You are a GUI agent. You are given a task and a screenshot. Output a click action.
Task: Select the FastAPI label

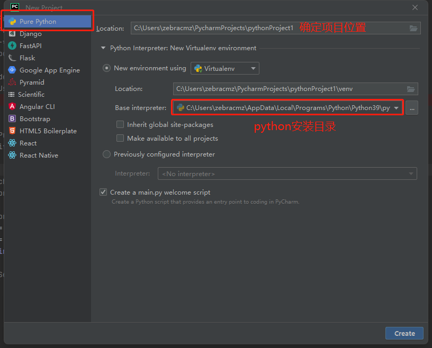pyautogui.click(x=31, y=45)
